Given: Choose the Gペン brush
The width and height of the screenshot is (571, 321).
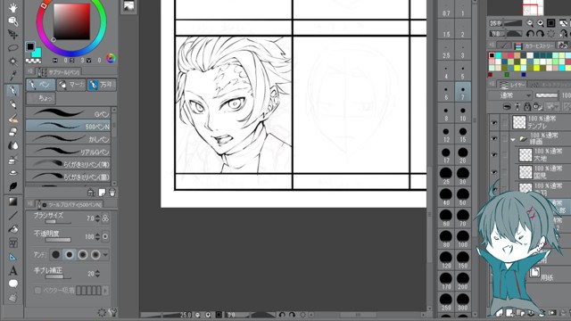Looking at the screenshot, I should [x=68, y=113].
